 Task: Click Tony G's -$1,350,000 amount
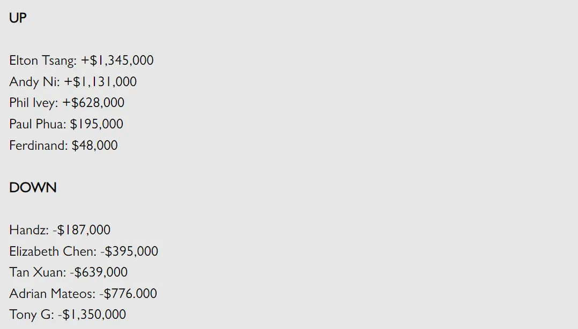(x=92, y=315)
